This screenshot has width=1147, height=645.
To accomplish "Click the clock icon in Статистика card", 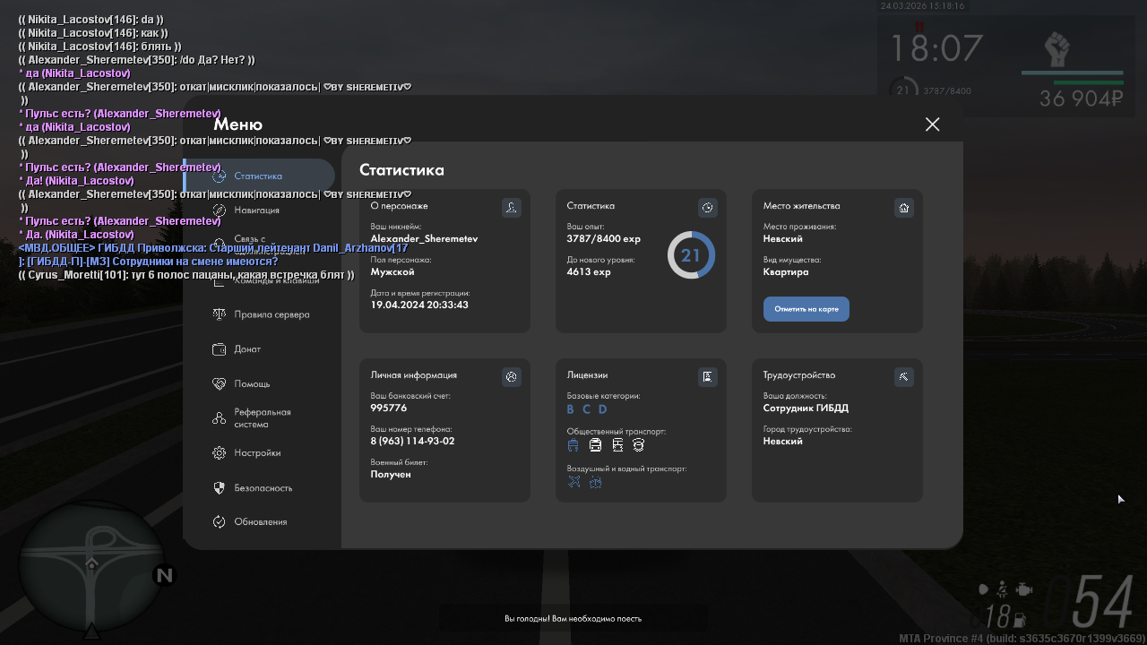I will pos(707,208).
